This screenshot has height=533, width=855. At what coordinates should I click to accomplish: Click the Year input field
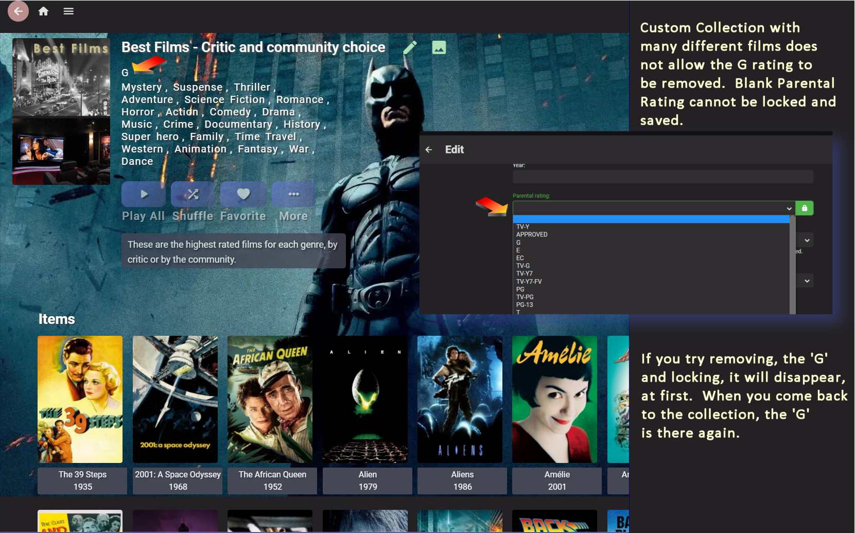coord(662,177)
